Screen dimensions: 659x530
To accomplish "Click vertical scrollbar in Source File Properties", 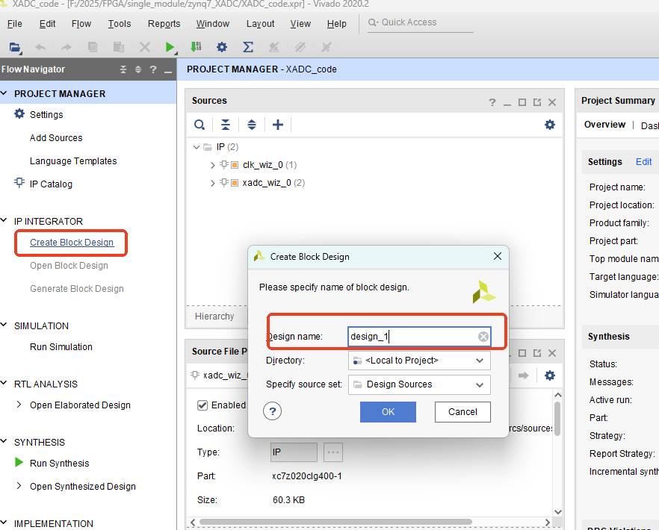I will [557, 419].
